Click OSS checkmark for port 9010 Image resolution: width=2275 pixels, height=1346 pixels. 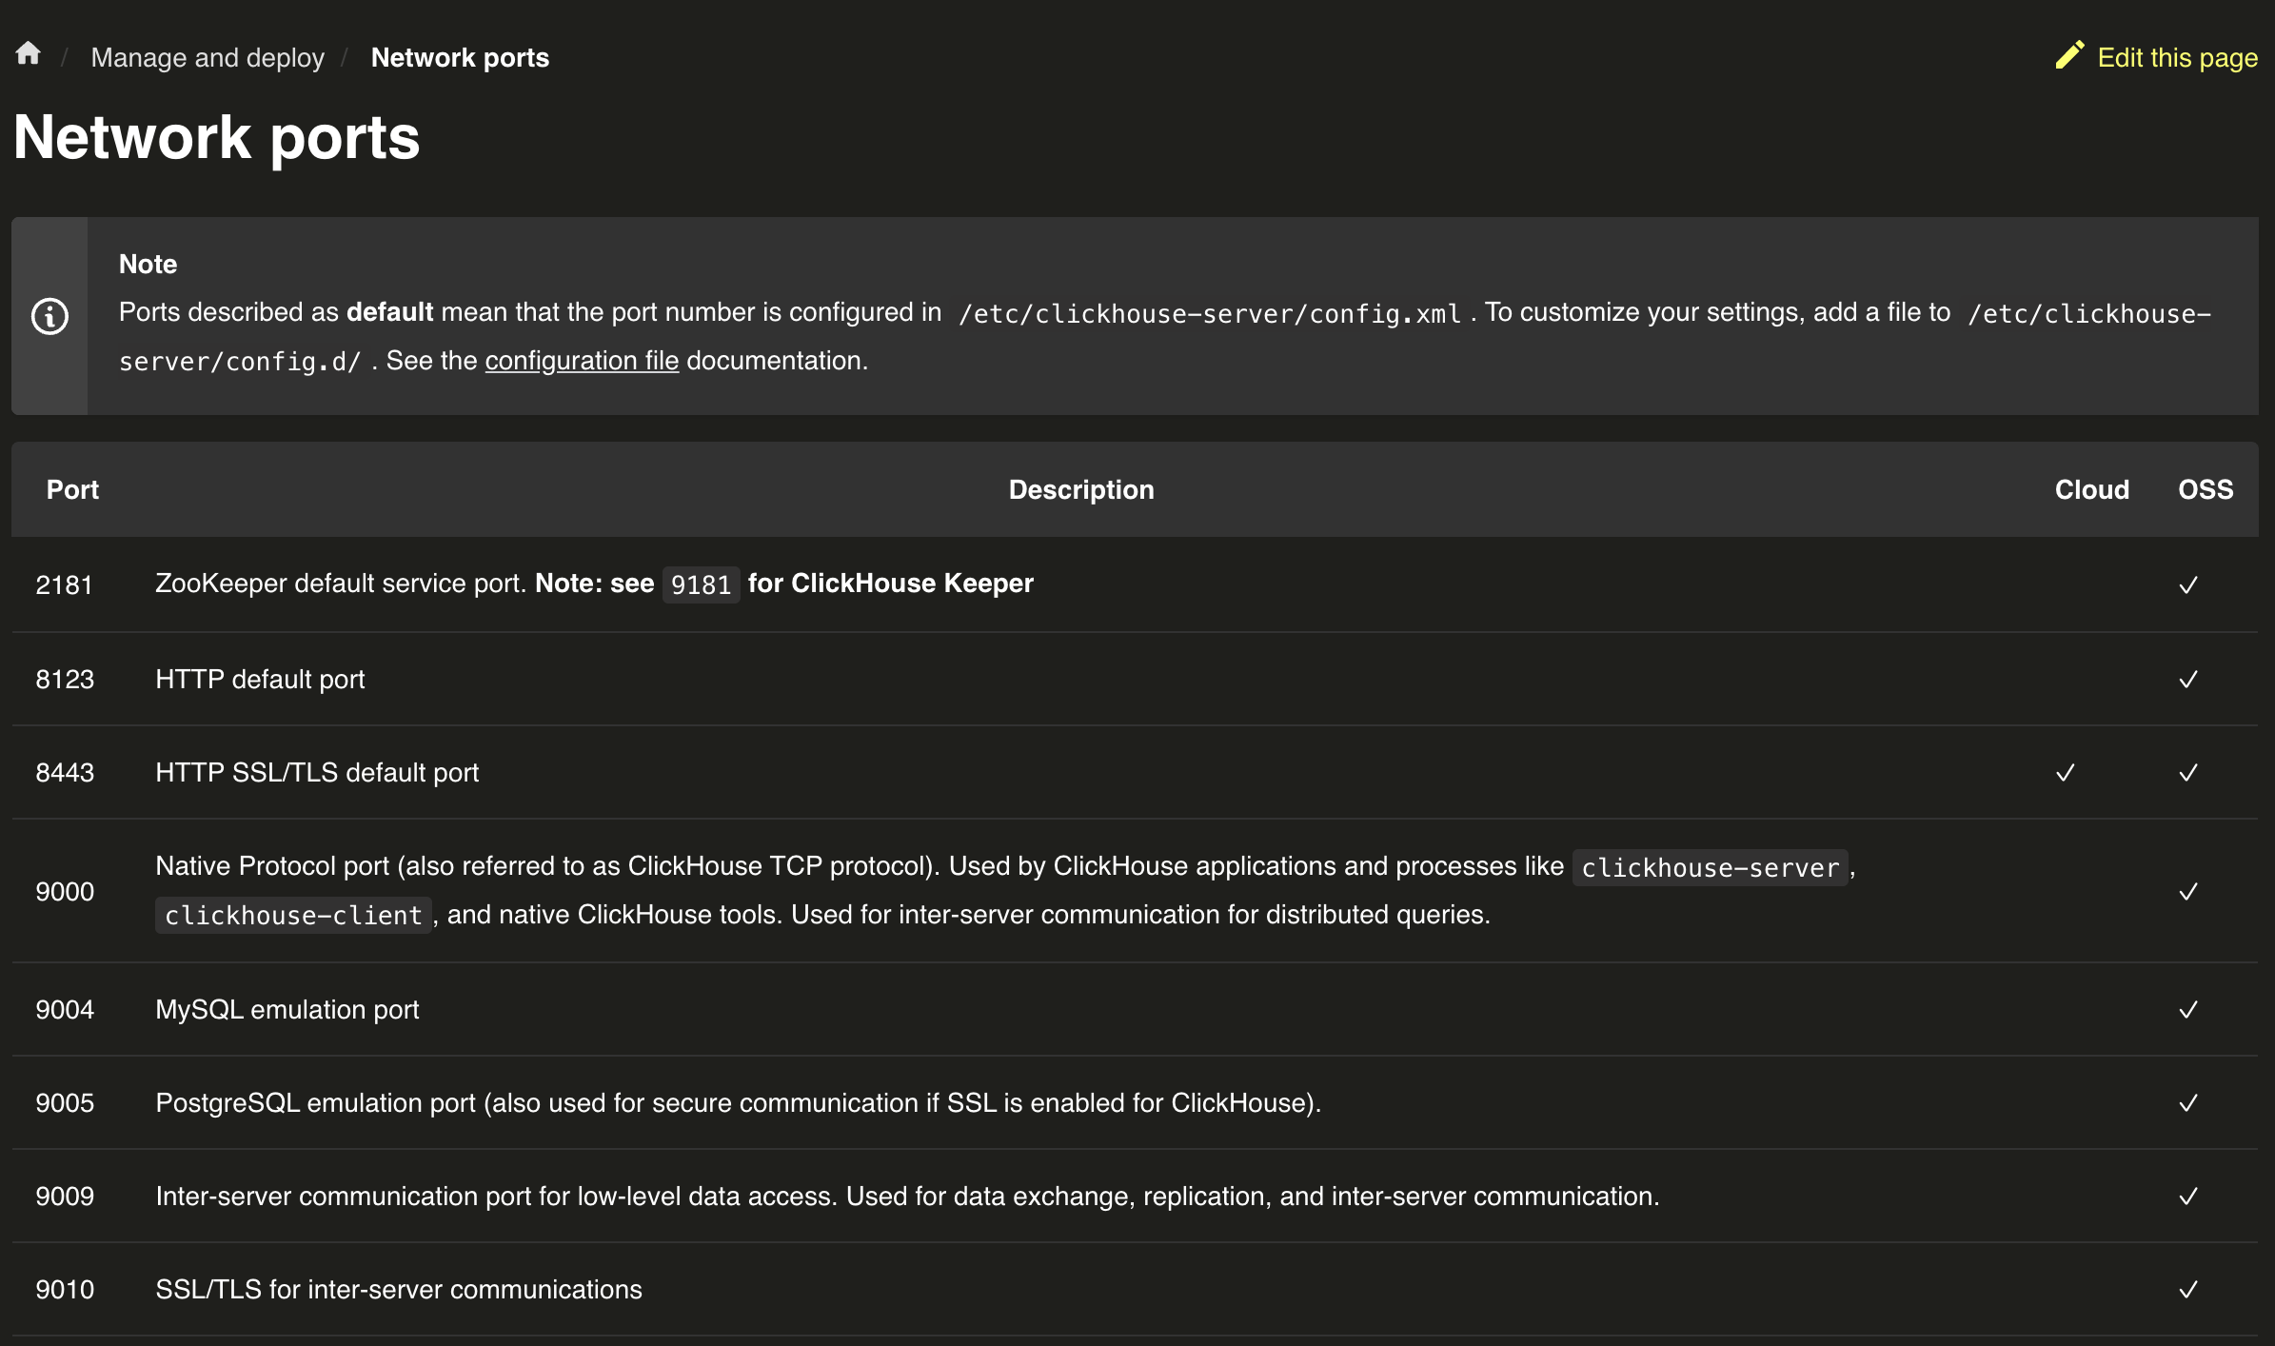point(2187,1290)
